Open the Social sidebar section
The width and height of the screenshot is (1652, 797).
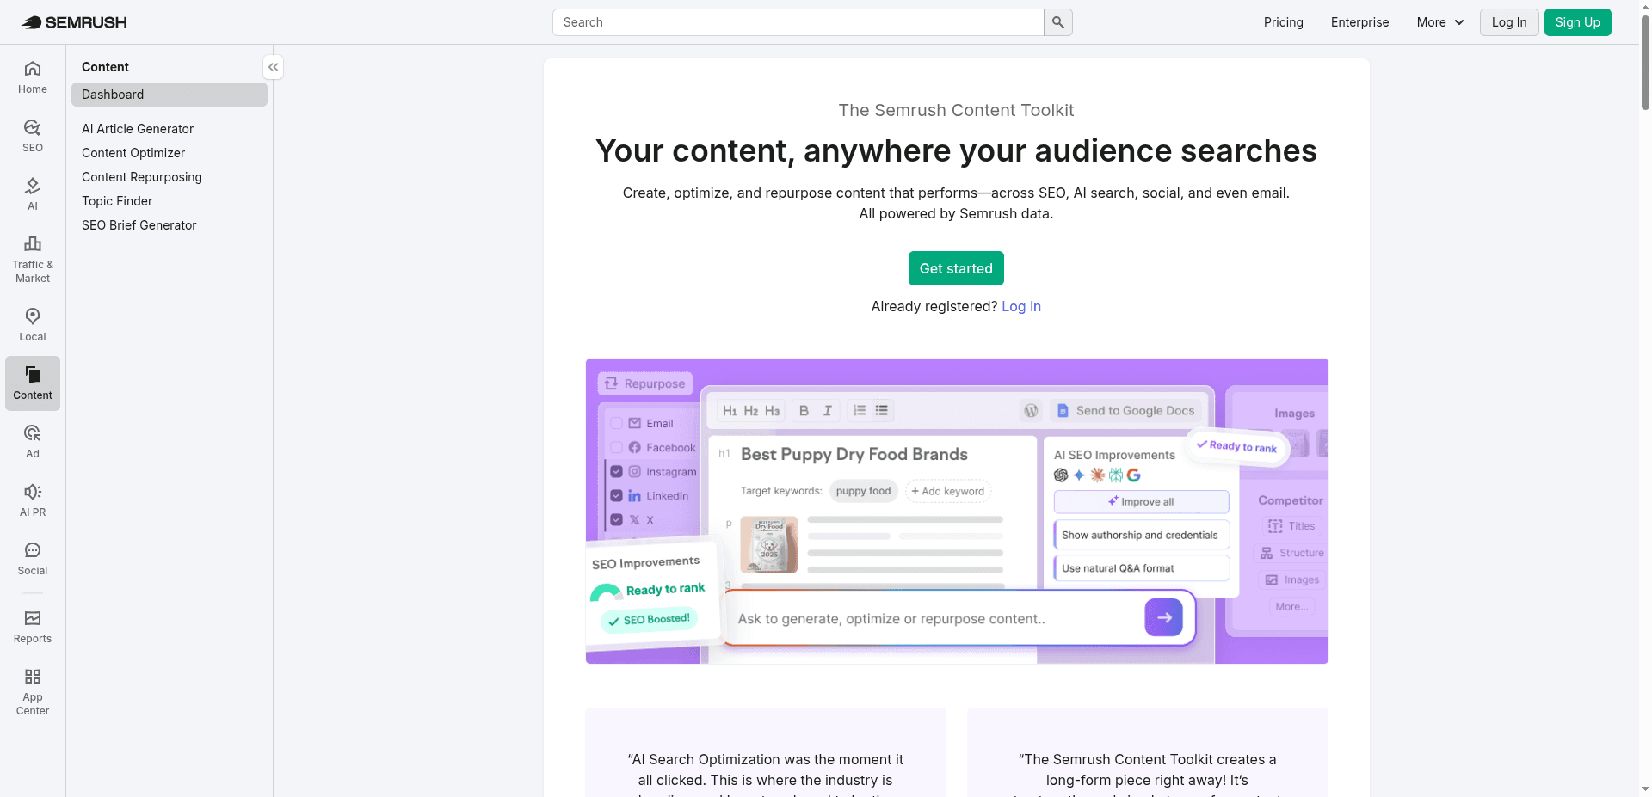33,559
